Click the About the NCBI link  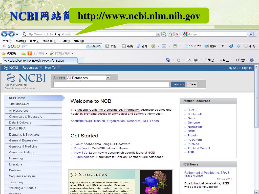(x=81, y=121)
